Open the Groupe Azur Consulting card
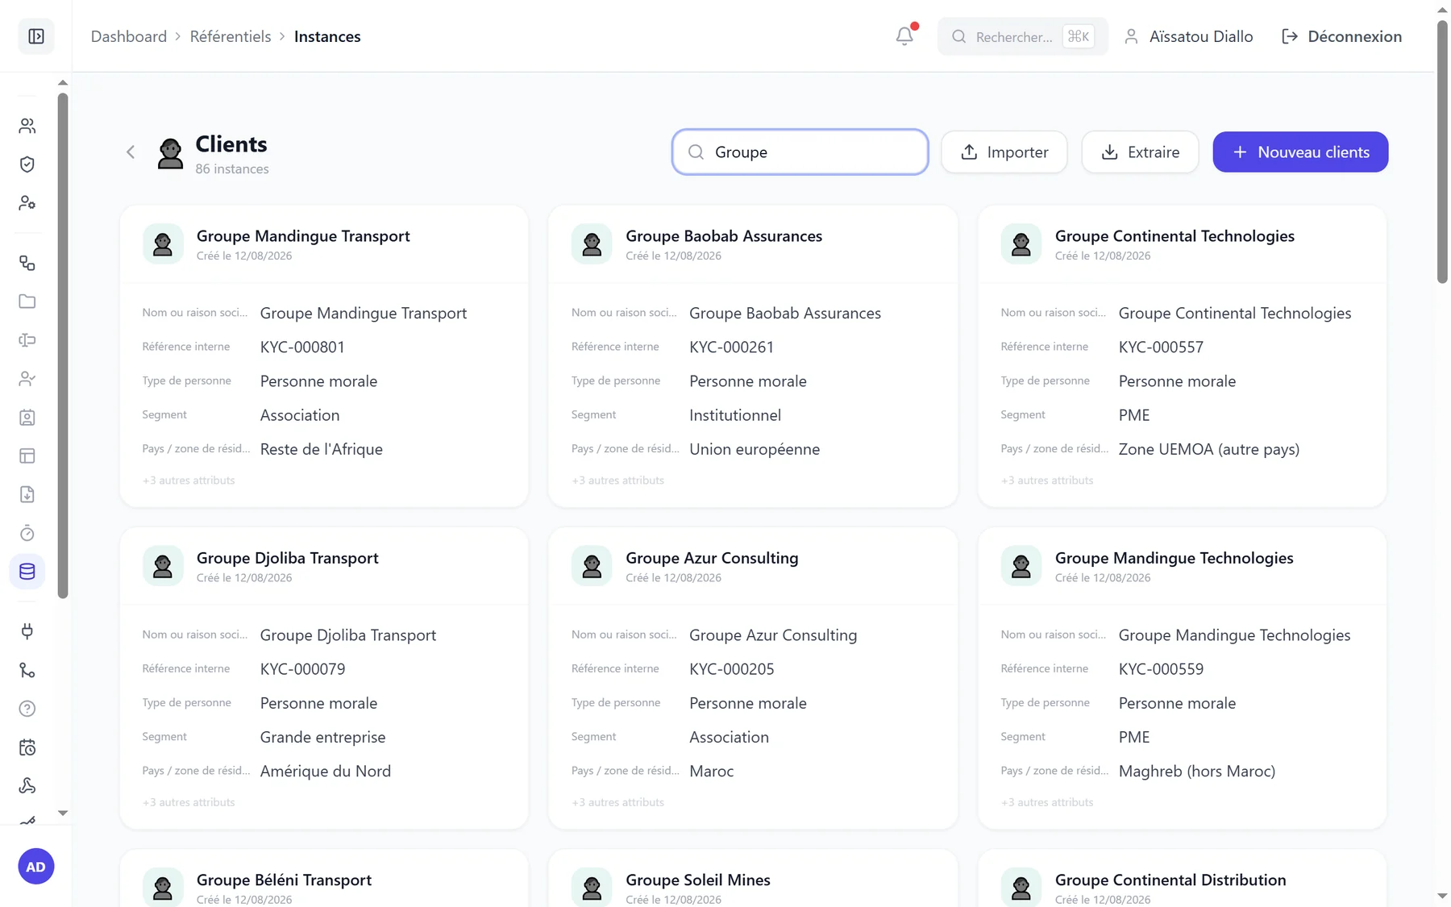Viewport: 1451px width, 907px height. pos(753,678)
